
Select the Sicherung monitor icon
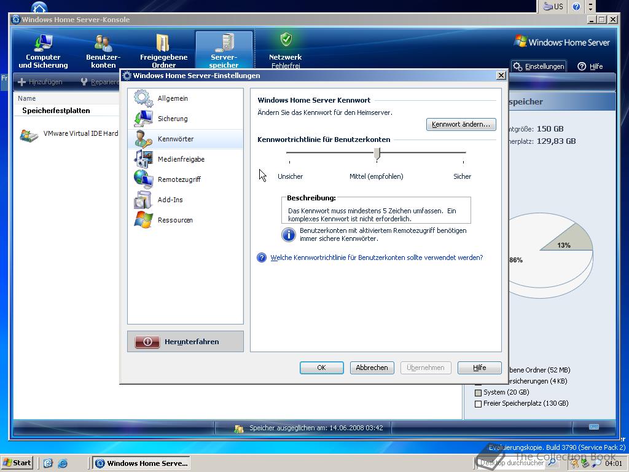(x=143, y=119)
